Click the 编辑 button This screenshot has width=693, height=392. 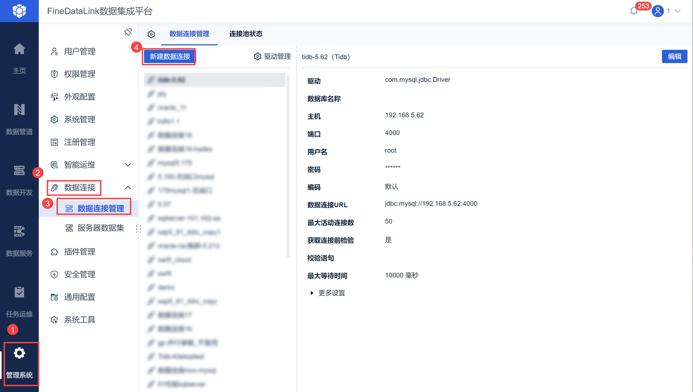click(674, 56)
